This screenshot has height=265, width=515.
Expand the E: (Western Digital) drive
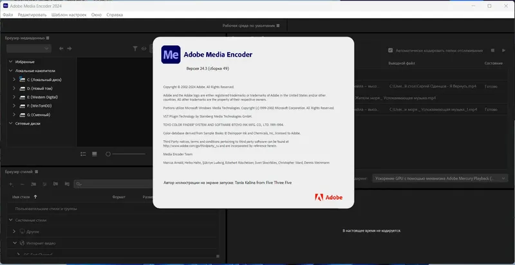[x=14, y=97]
